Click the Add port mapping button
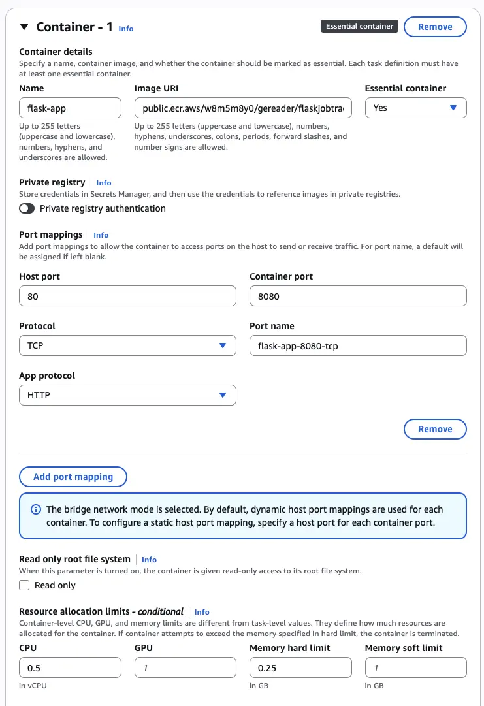This screenshot has height=706, width=484. click(x=73, y=477)
